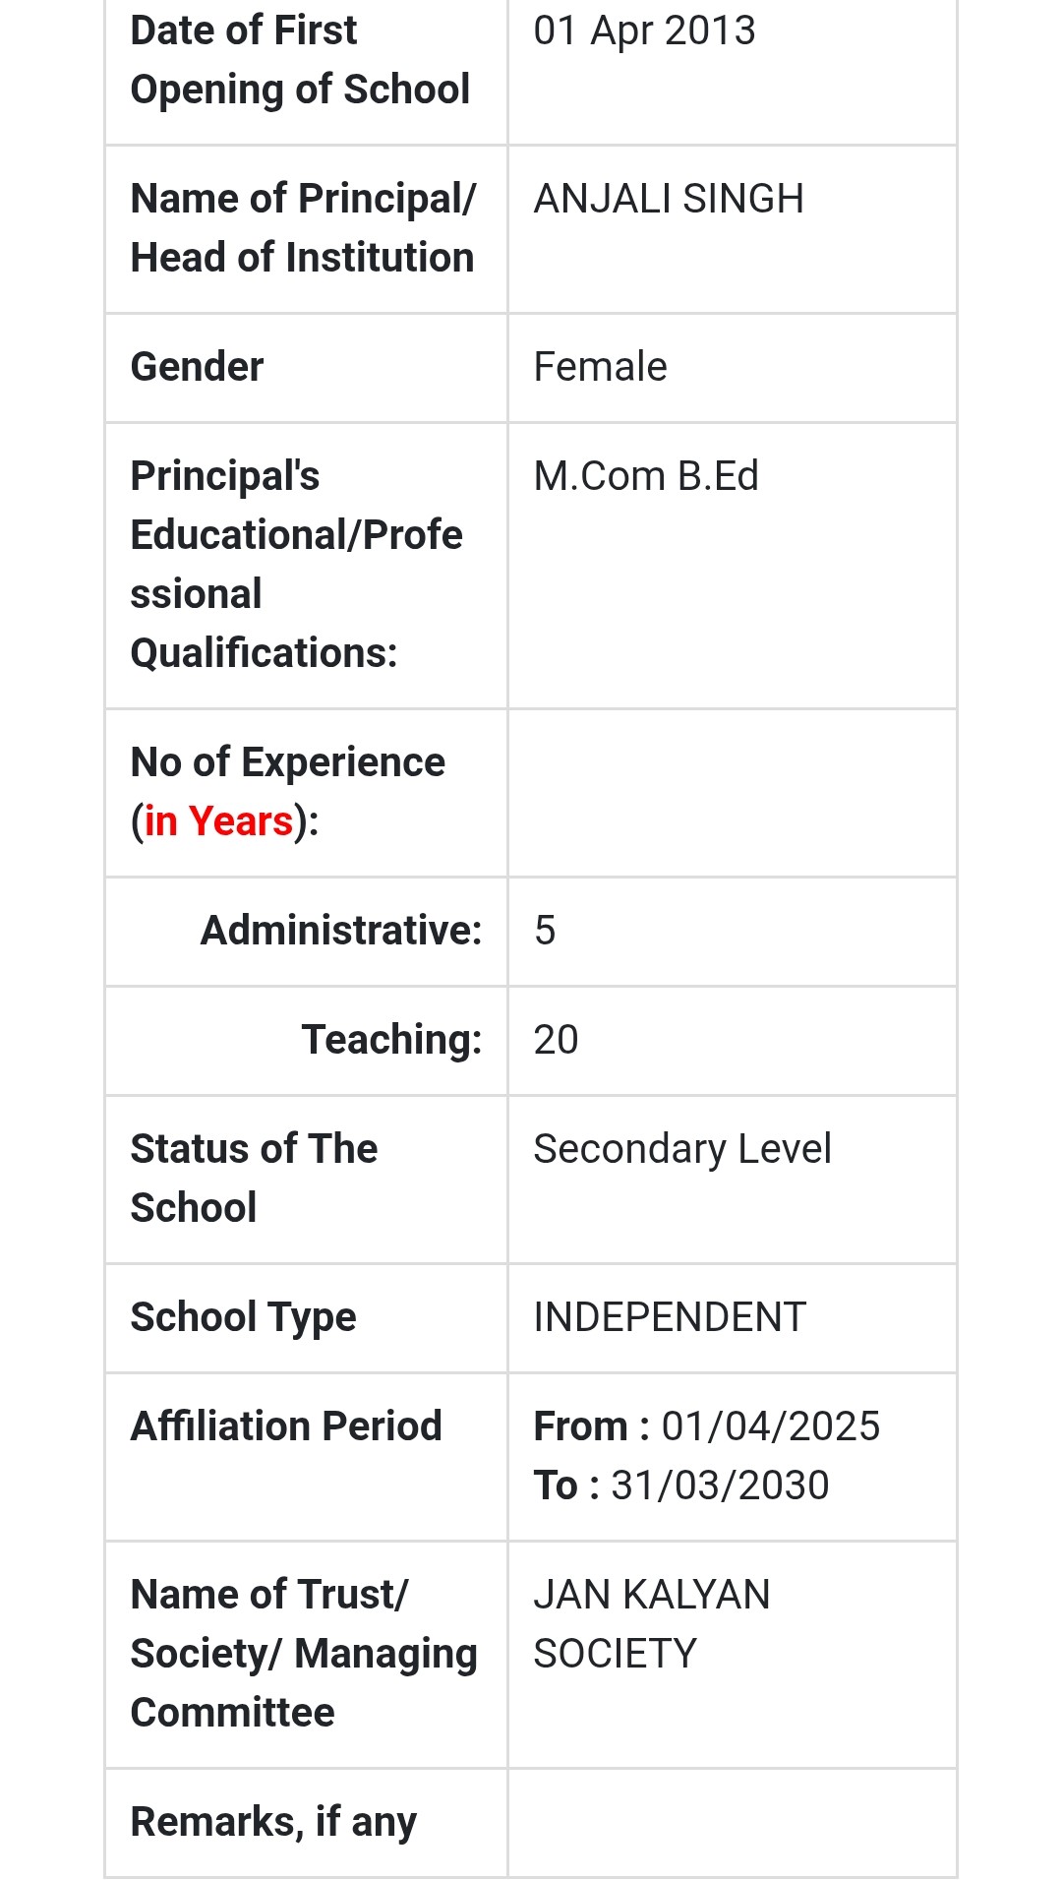Click the School Type label
The height and width of the screenshot is (1880, 1062).
click(x=243, y=1317)
